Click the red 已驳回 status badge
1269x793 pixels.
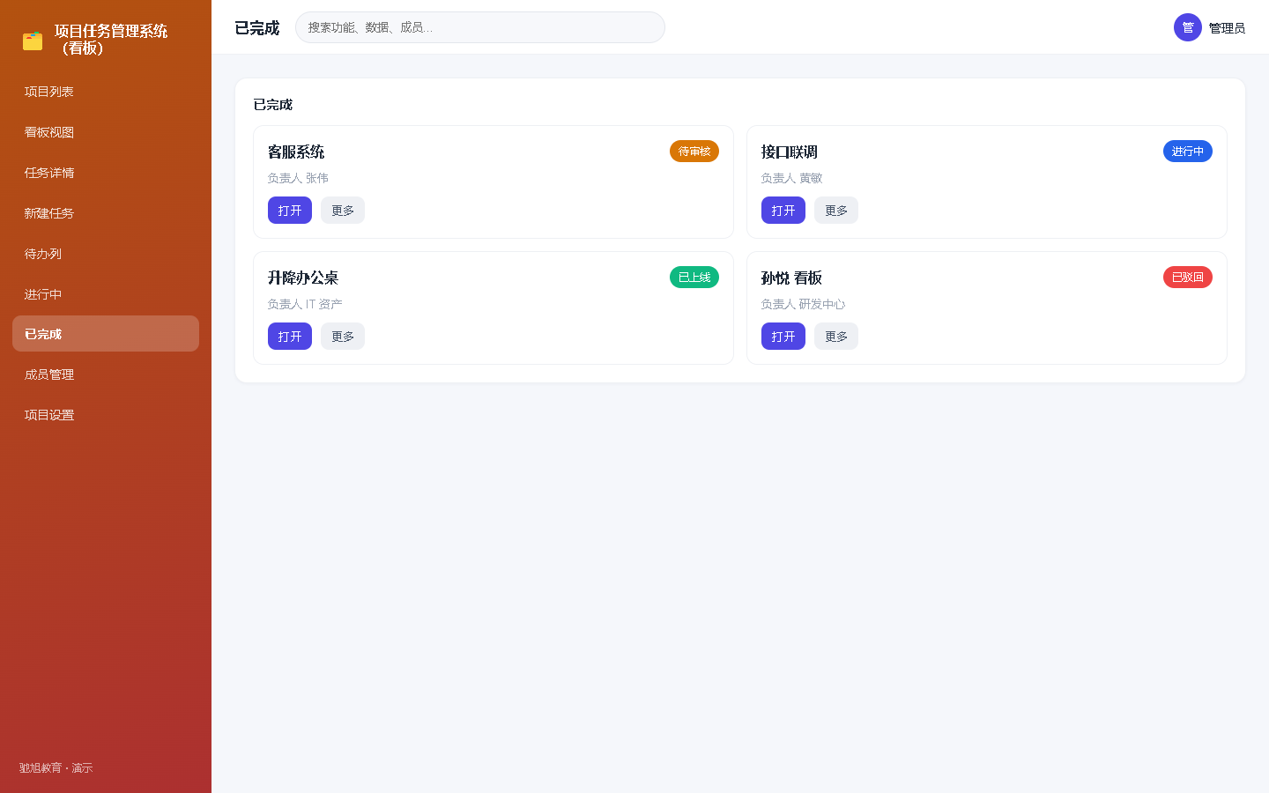[1188, 278]
